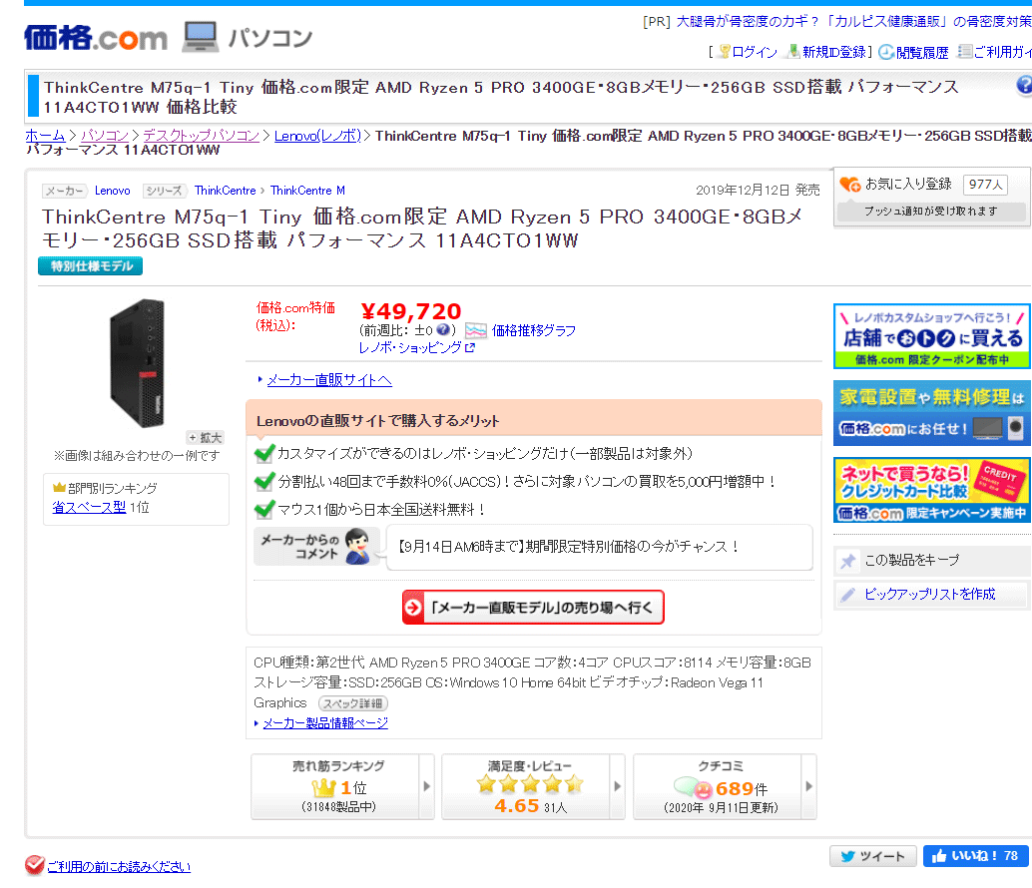The height and width of the screenshot is (888, 1032).
Task: Click the help question mark next to 前週比
Action: click(443, 330)
